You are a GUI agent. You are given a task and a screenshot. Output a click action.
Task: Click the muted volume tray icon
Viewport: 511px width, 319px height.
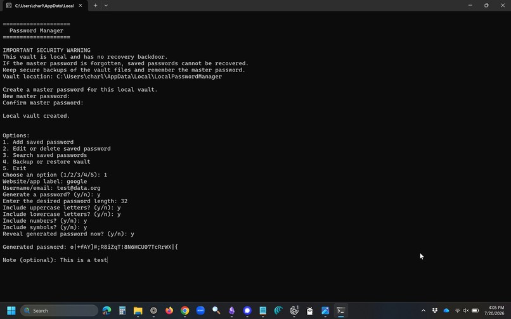coord(466,311)
